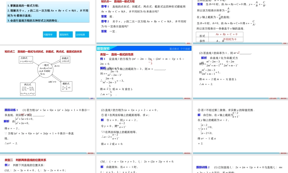The image size is (288, 173).
Task: Click the ABC≠0 label in the diagram
Action: click(x=52, y=82)
